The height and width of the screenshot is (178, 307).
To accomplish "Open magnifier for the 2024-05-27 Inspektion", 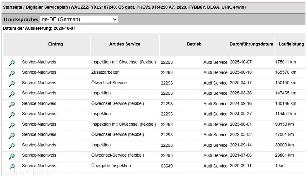I will coord(12,115).
